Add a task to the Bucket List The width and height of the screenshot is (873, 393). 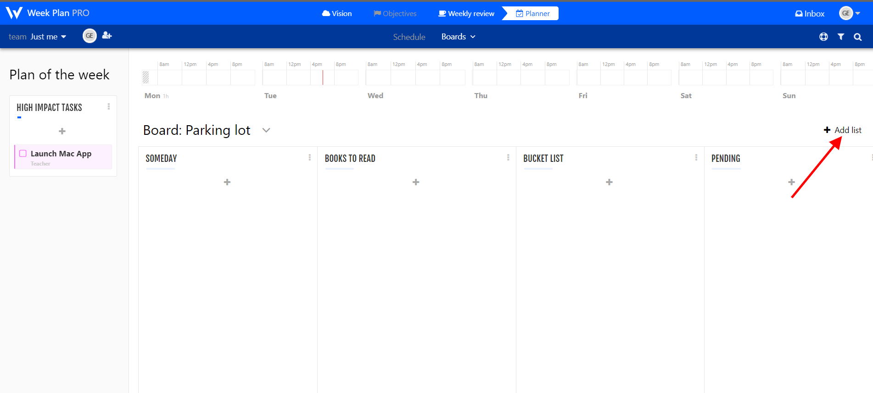coord(609,182)
